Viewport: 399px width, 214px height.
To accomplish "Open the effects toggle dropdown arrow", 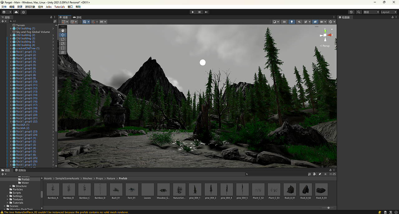I will coord(309,22).
